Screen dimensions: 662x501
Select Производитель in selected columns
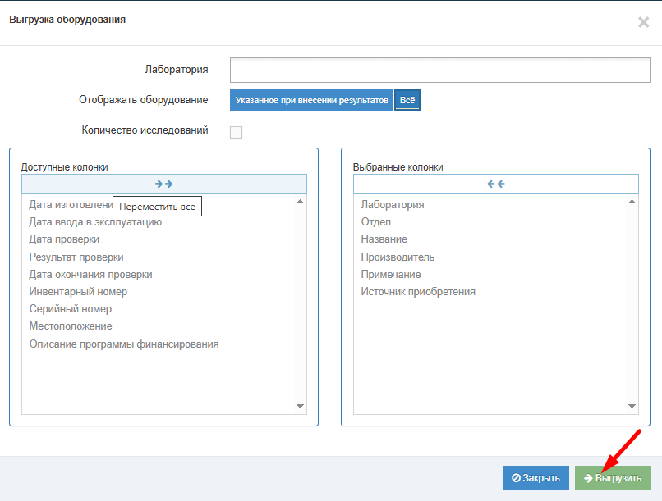tap(398, 257)
